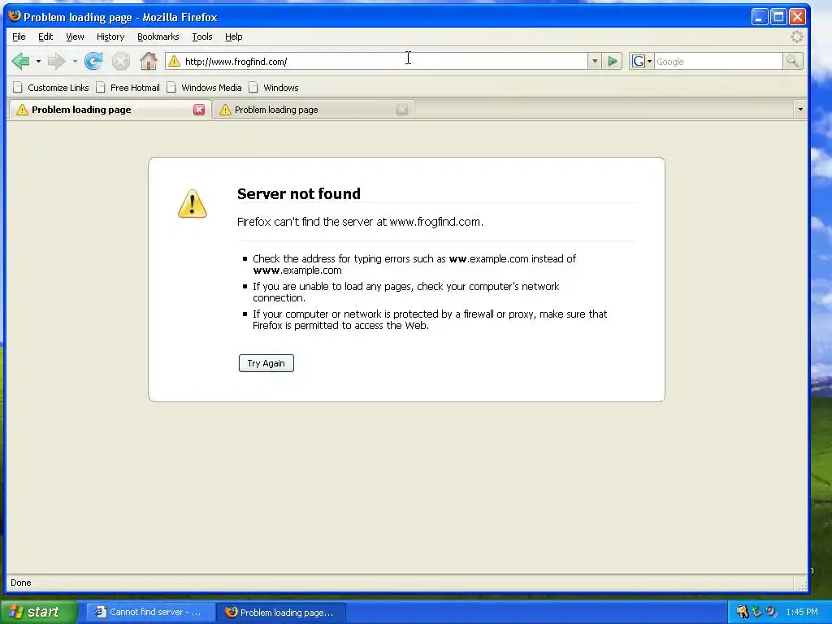Click the green Go arrow button
Screen dimensions: 832x624
tap(613, 62)
